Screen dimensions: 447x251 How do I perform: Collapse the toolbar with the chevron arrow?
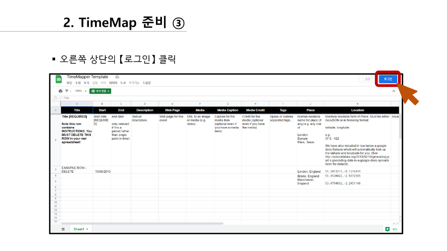point(394,91)
